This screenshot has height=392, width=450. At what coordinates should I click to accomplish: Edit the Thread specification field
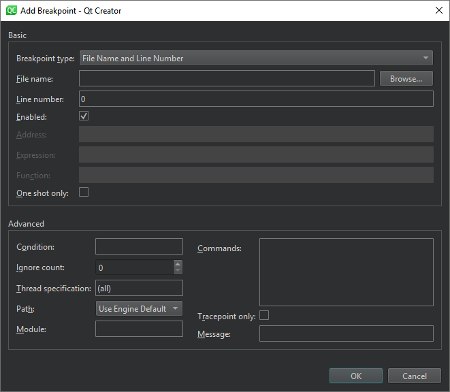click(139, 288)
